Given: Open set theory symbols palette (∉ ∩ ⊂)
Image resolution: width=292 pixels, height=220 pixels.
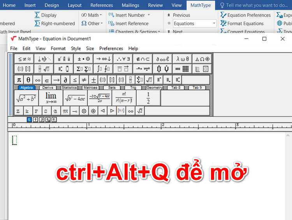Looking at the screenshot, I should pyautogui.click(x=143, y=59).
